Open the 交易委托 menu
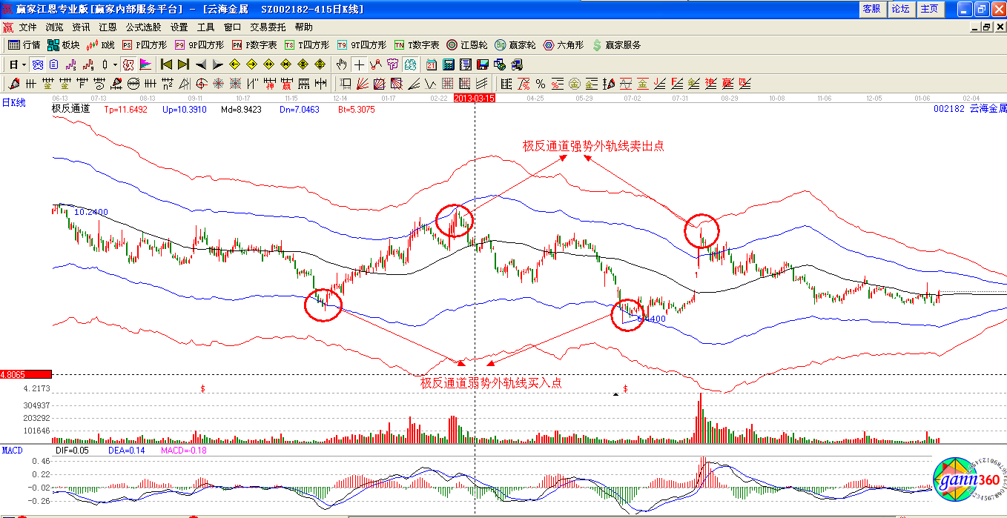 click(x=267, y=27)
